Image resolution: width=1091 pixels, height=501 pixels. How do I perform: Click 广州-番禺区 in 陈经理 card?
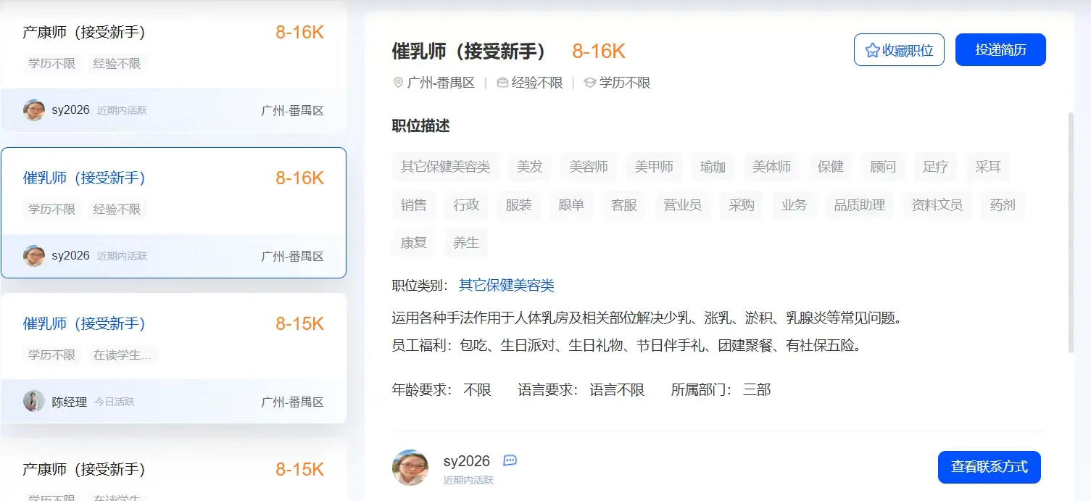click(x=292, y=402)
